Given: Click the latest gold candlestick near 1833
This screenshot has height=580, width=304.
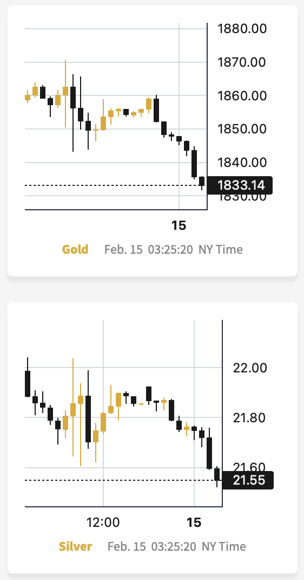Looking at the screenshot, I should coord(202,183).
